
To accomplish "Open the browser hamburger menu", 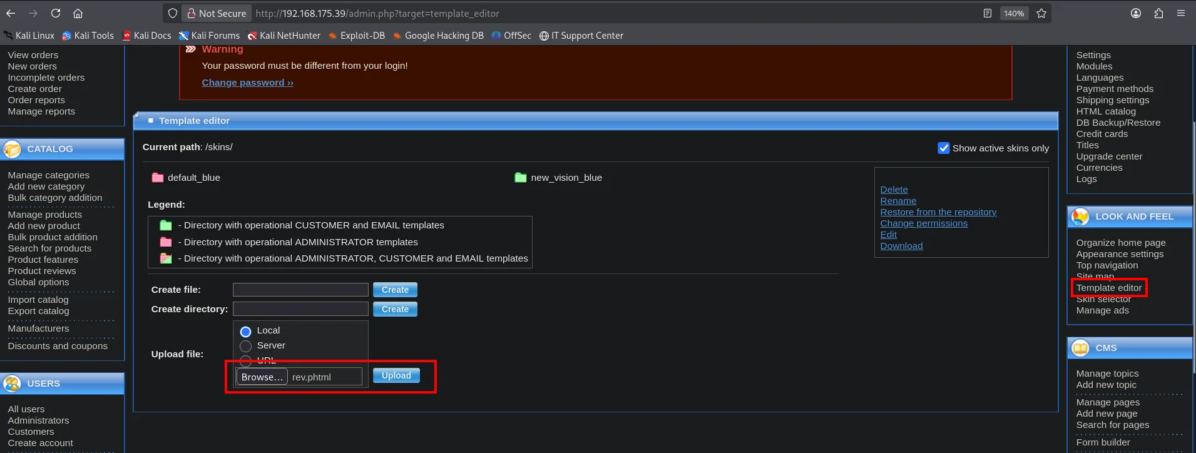I will [1181, 13].
